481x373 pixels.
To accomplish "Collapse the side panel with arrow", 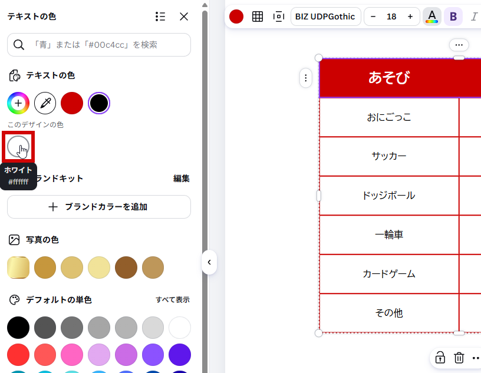I will click(x=209, y=262).
